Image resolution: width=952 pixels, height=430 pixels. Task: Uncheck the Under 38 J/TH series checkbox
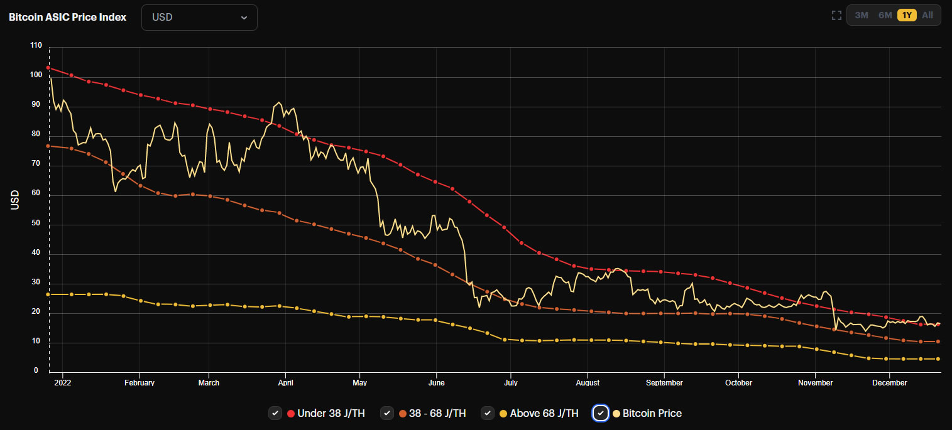tap(275, 413)
